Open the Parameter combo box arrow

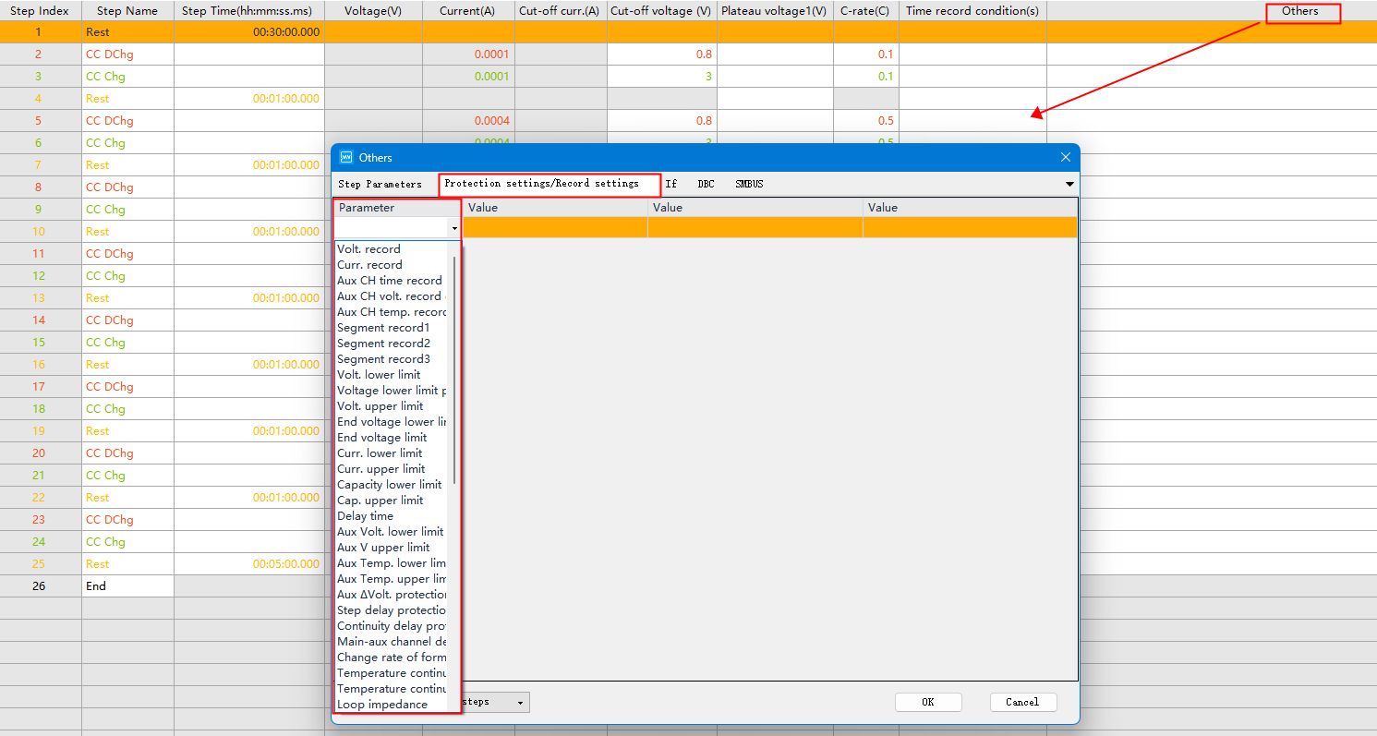(454, 228)
